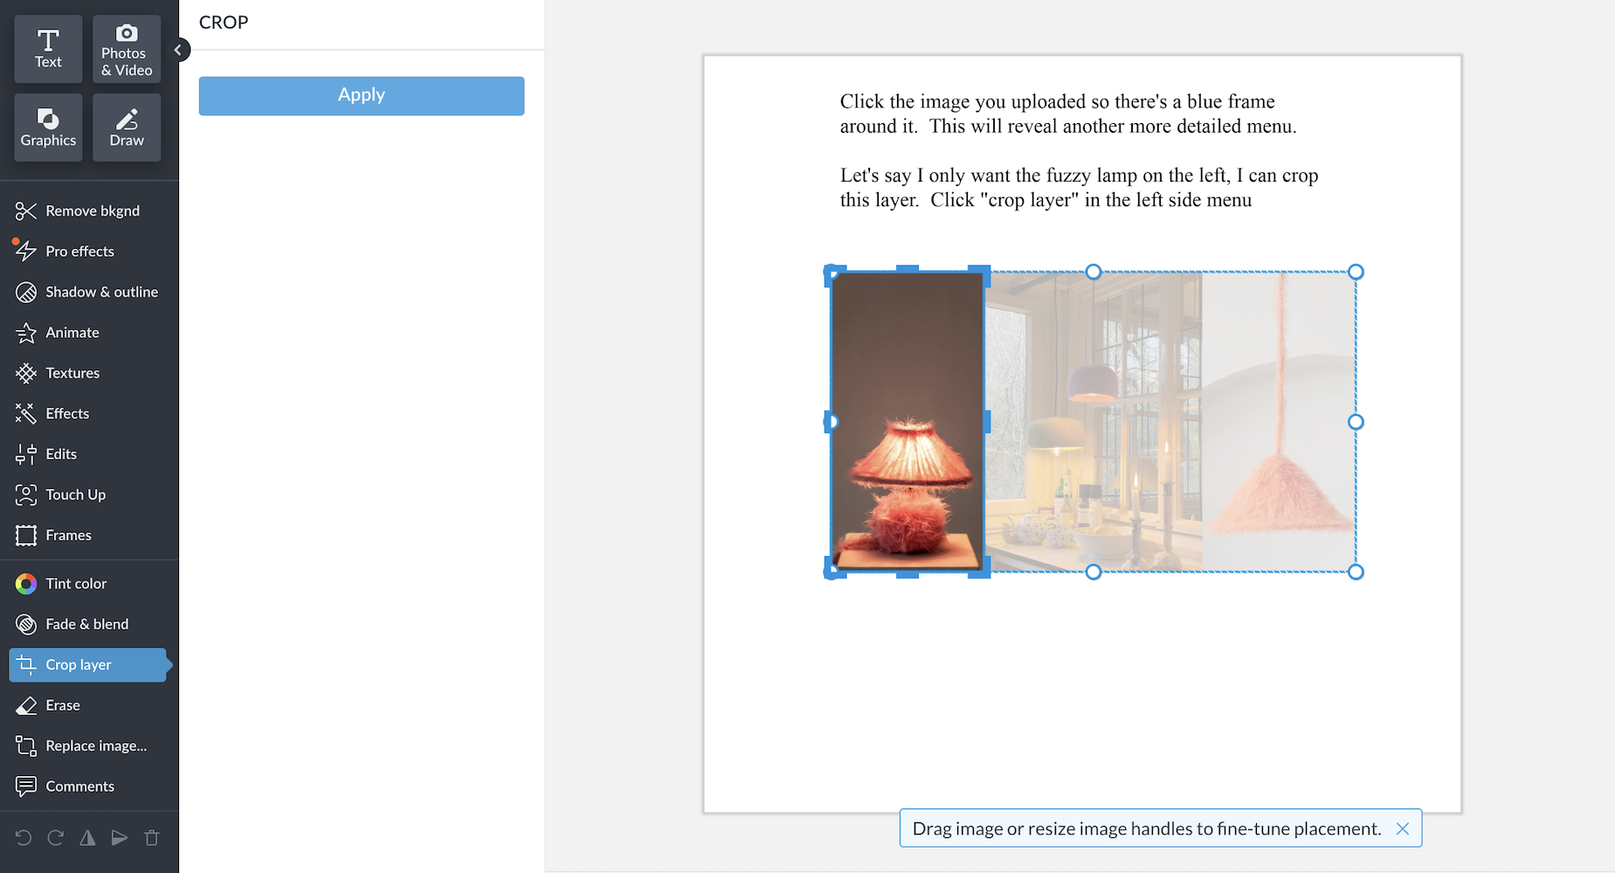This screenshot has width=1615, height=873.
Task: Select Tint color from the sidebar
Action: point(76,584)
